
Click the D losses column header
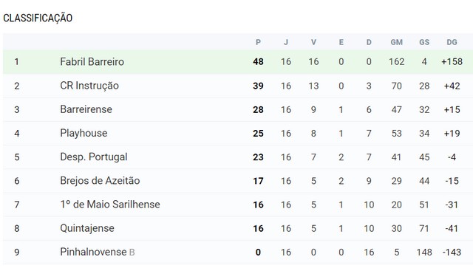point(369,42)
